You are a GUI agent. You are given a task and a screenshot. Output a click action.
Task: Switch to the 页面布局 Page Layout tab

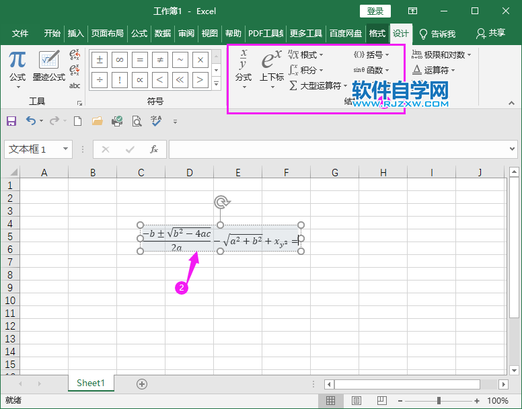click(107, 33)
